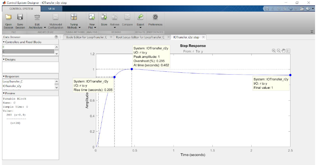
Task: Open the New Plot dropdown
Action: [92, 26]
